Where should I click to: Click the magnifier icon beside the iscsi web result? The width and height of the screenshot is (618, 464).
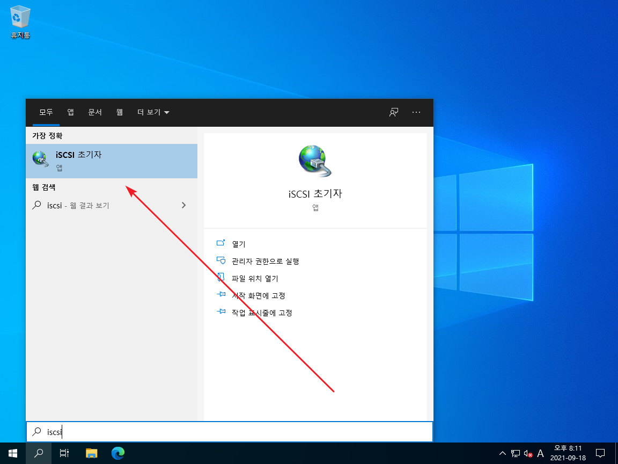tap(36, 205)
